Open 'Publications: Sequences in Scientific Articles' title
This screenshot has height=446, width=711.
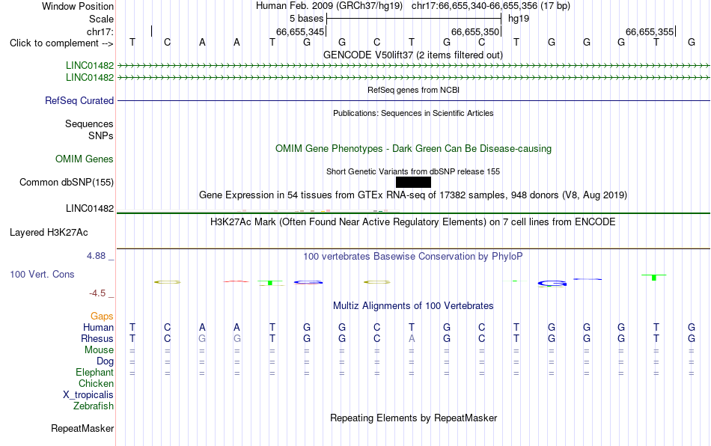click(413, 113)
